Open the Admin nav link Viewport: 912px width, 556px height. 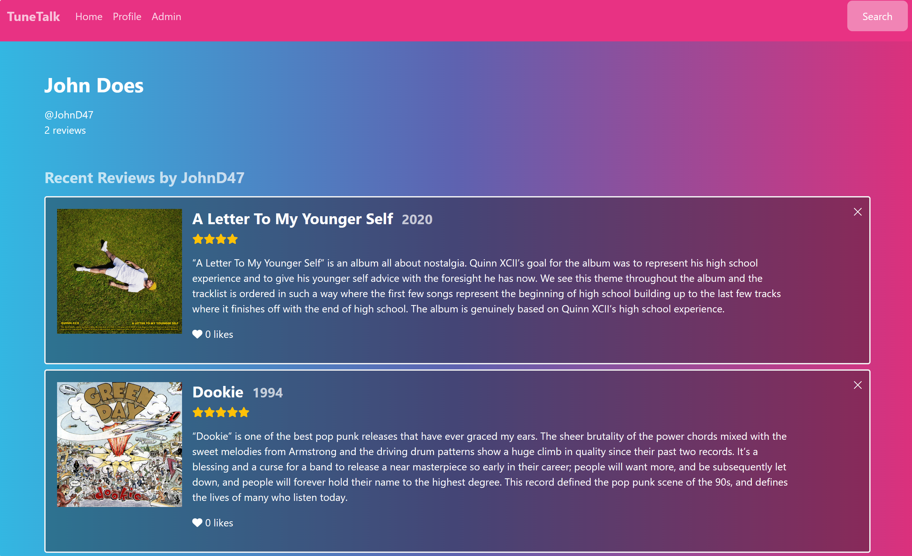pos(167,17)
